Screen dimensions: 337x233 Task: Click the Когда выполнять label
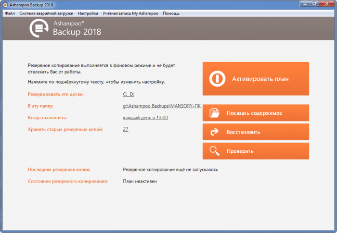pos(47,118)
